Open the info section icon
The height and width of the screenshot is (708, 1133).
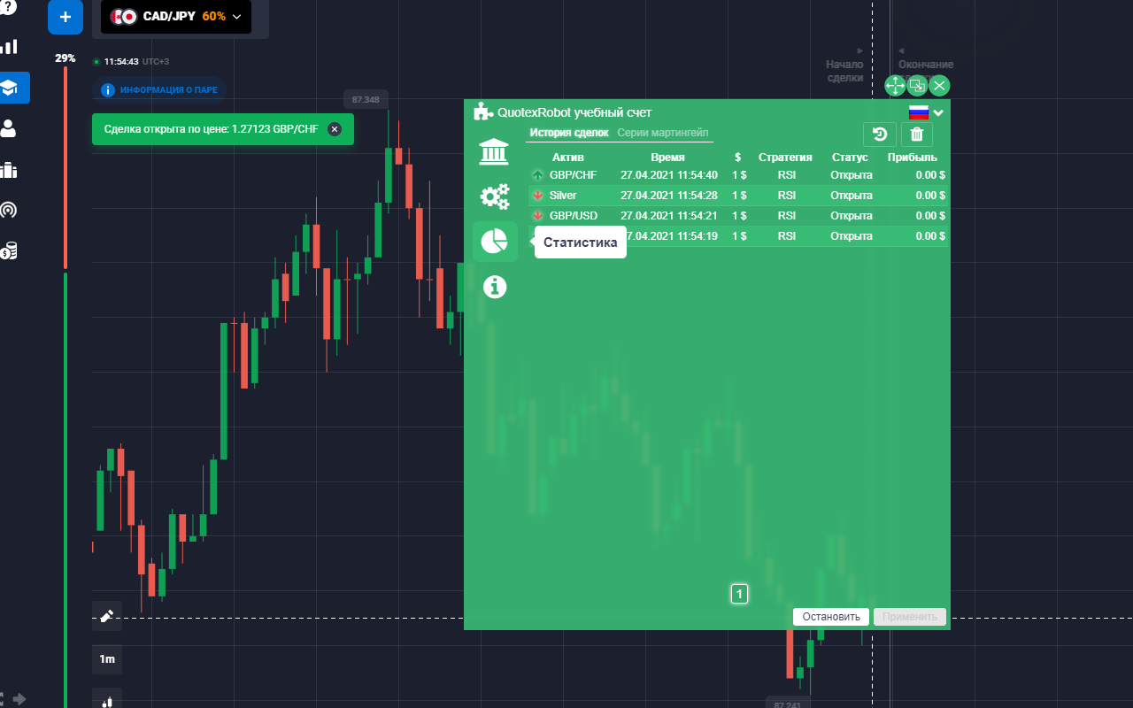pyautogui.click(x=495, y=286)
